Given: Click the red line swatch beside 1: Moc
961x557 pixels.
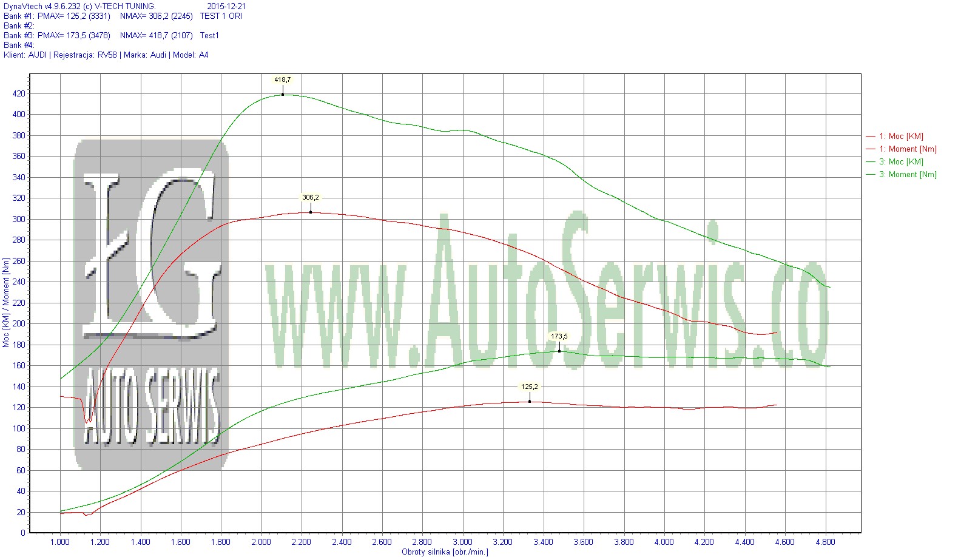Looking at the screenshot, I should click(871, 137).
